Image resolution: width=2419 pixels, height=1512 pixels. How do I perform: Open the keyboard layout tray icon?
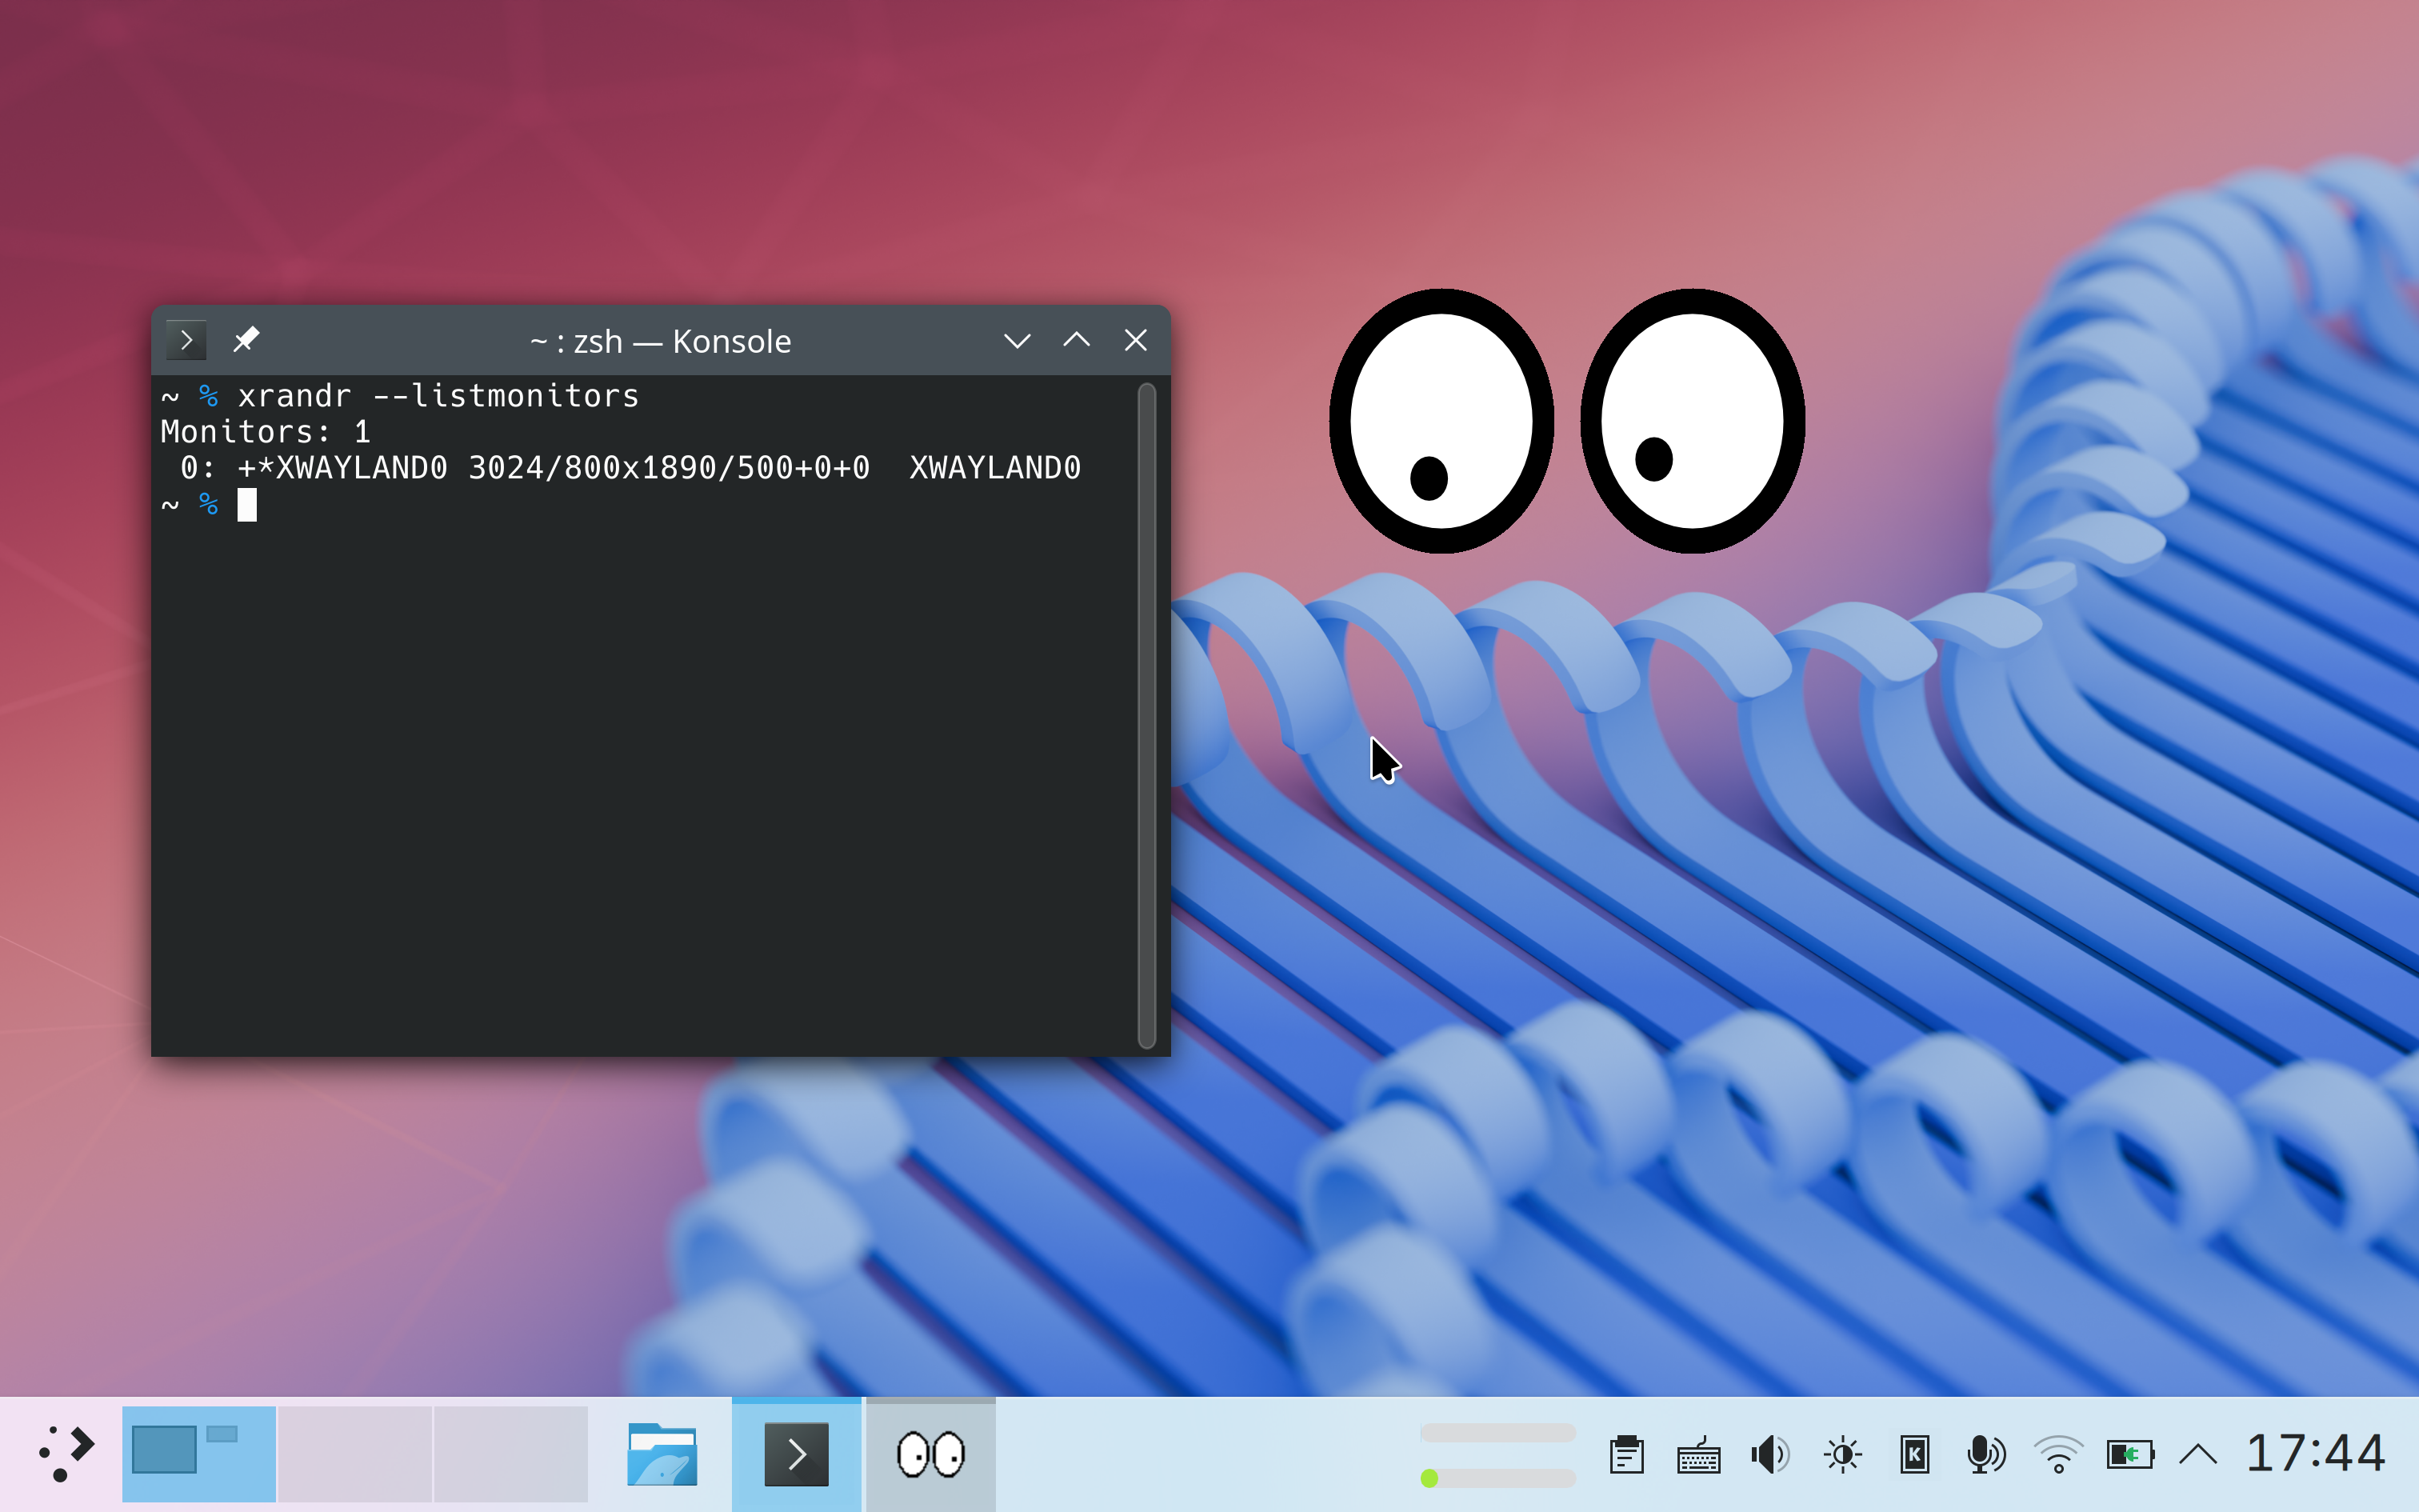coord(1698,1454)
